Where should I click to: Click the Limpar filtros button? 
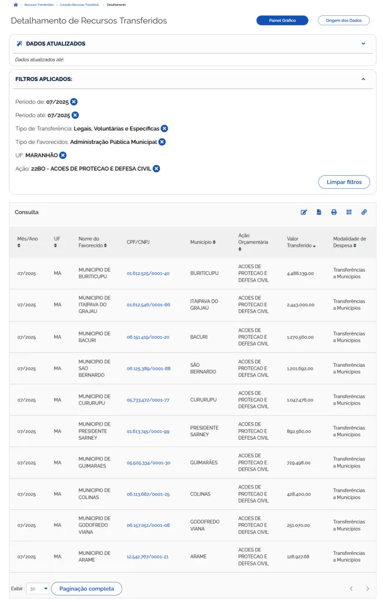[344, 182]
